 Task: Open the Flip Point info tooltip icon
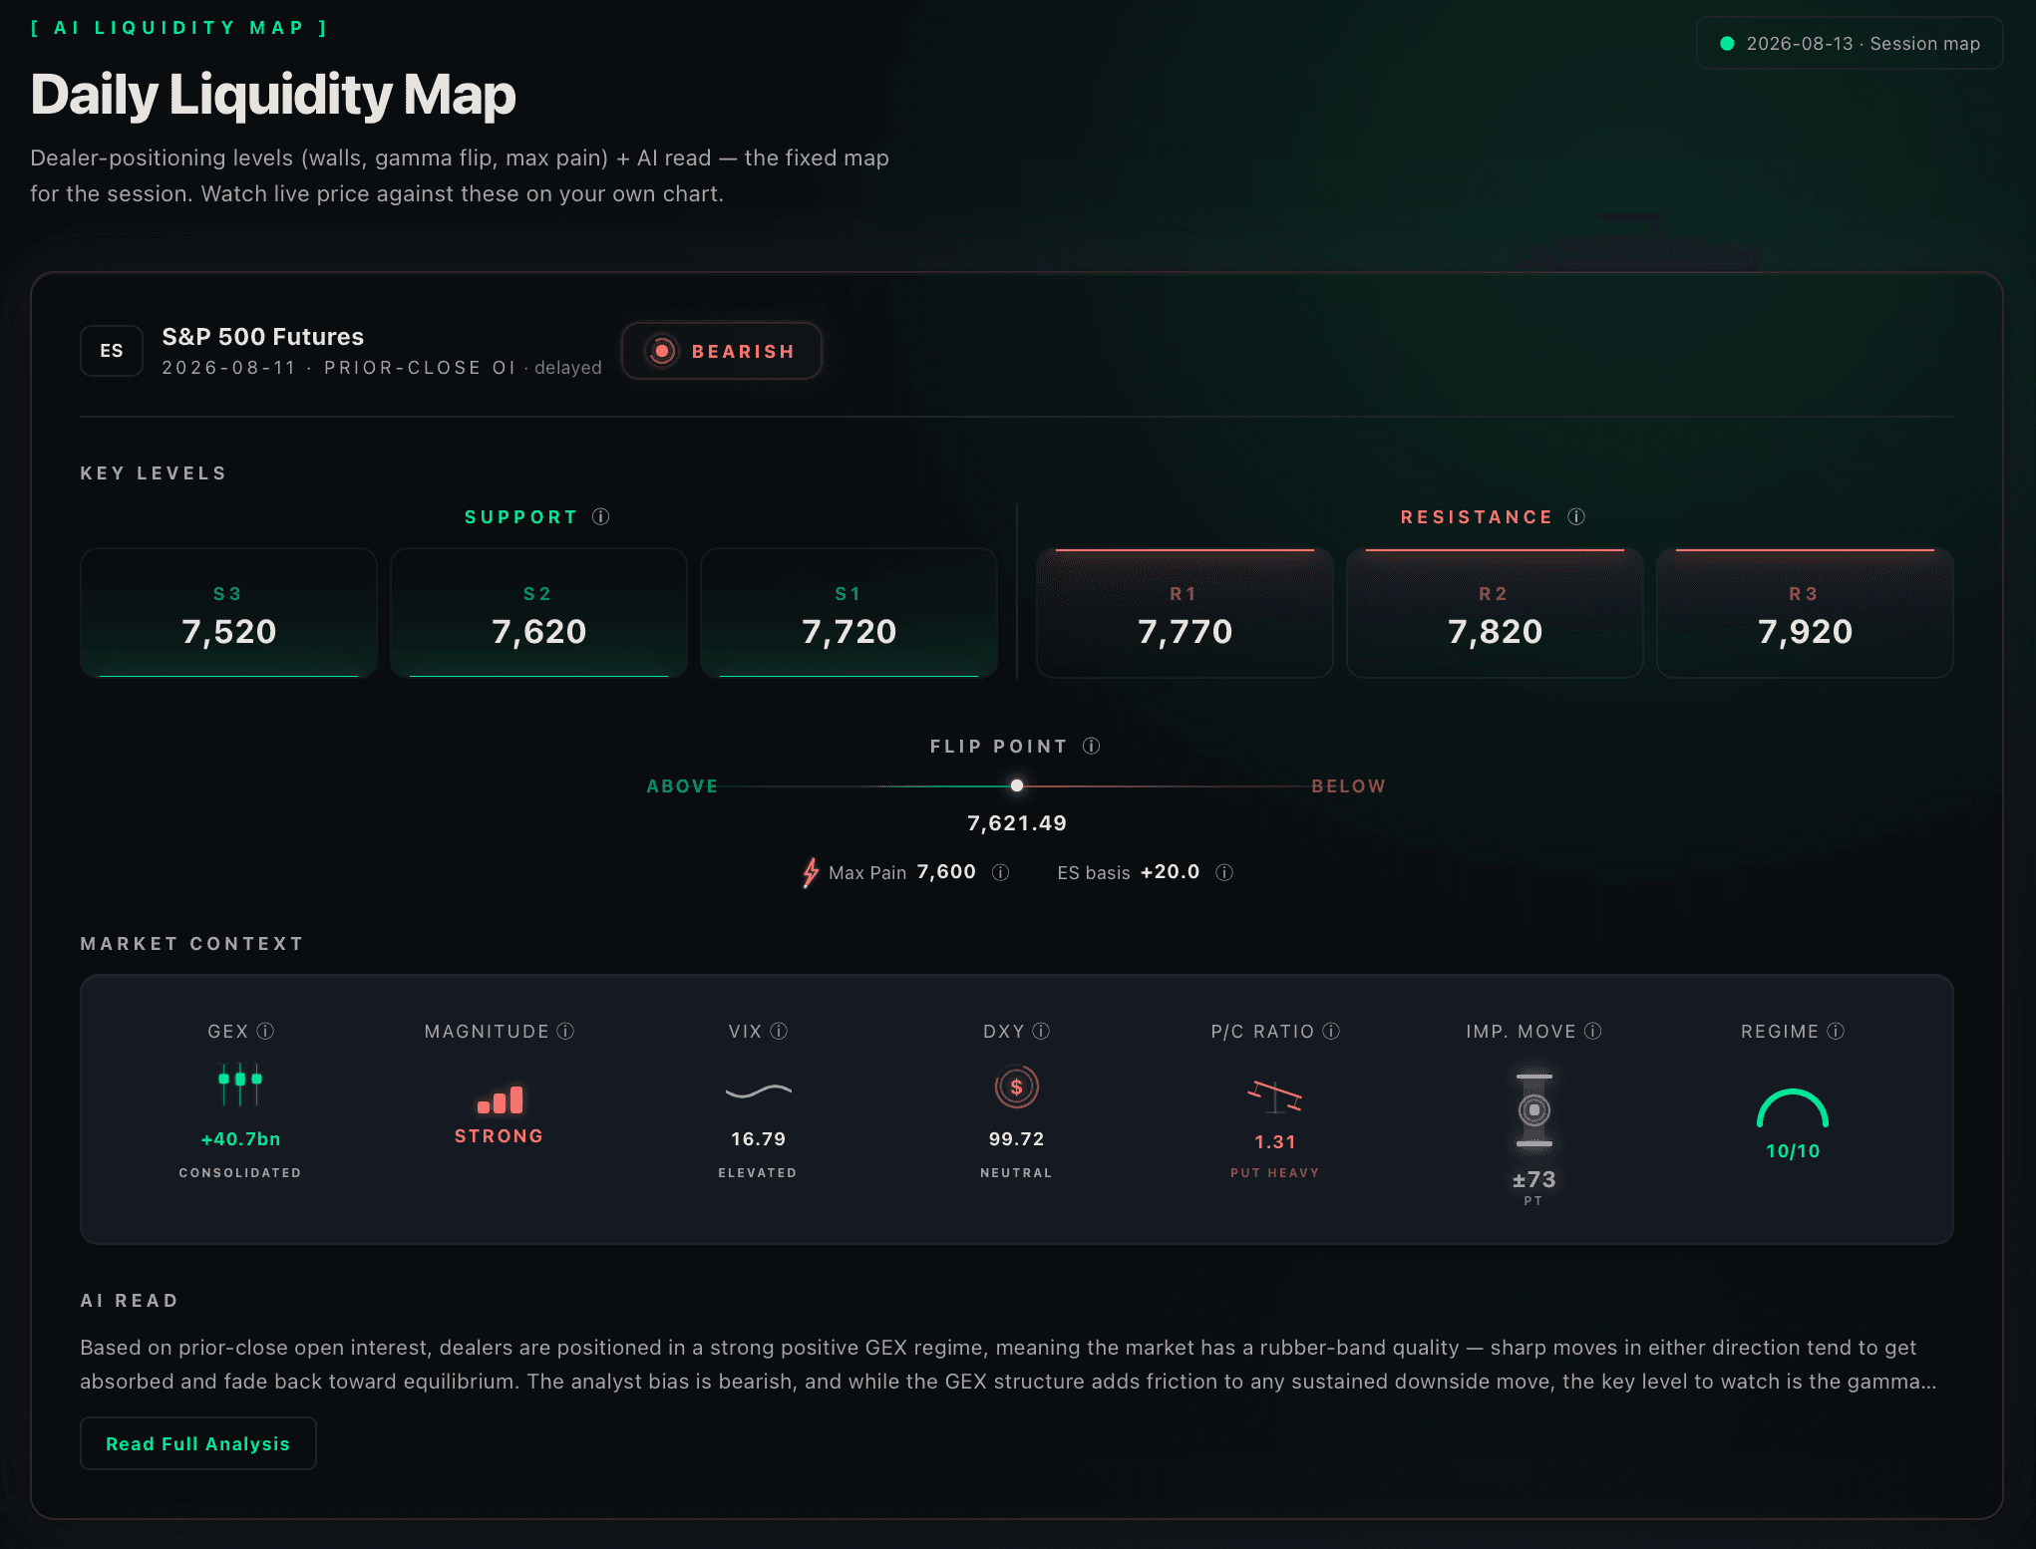[1092, 746]
